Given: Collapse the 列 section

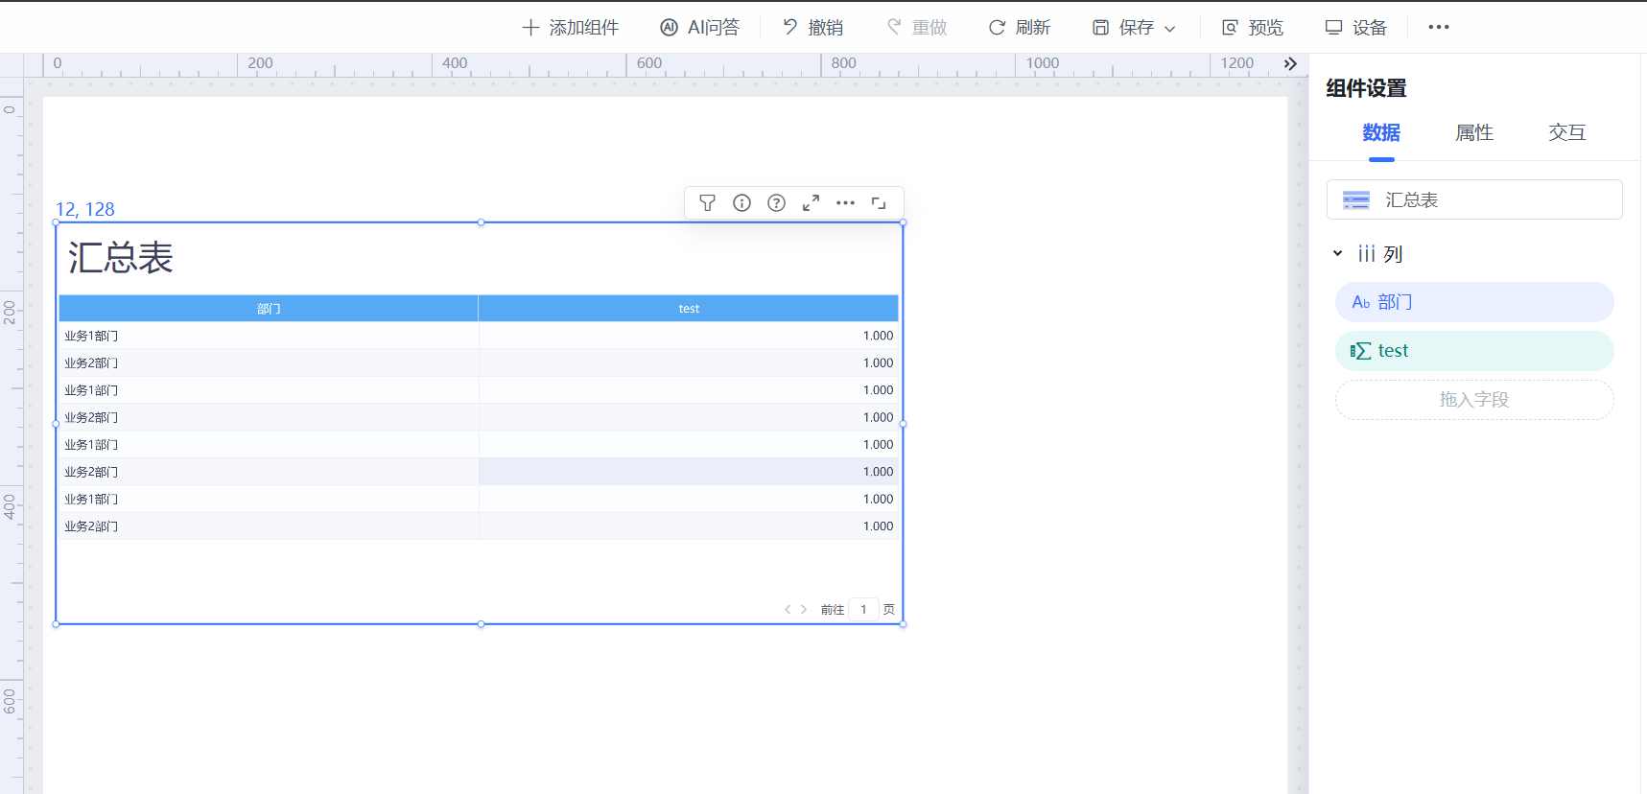Looking at the screenshot, I should click(x=1337, y=254).
